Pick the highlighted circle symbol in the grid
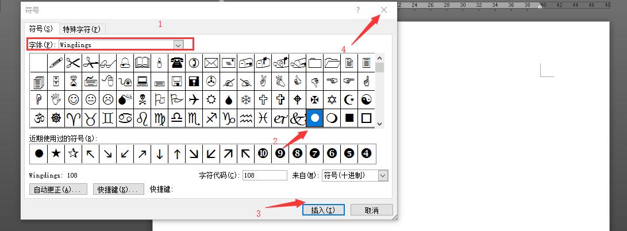Image resolution: width=627 pixels, height=231 pixels. (x=315, y=118)
